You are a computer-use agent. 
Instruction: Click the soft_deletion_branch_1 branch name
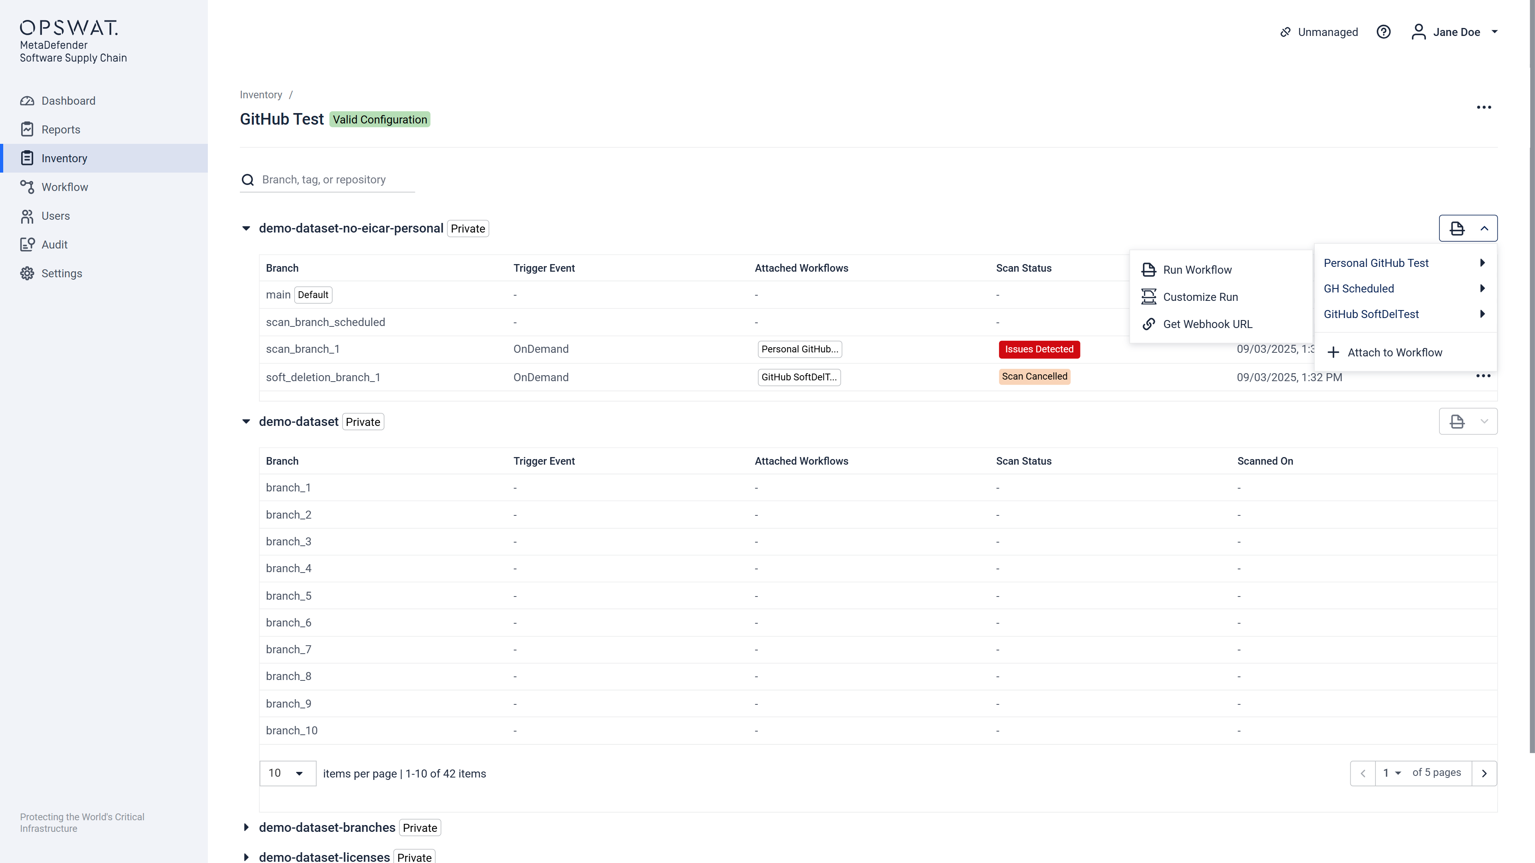323,378
